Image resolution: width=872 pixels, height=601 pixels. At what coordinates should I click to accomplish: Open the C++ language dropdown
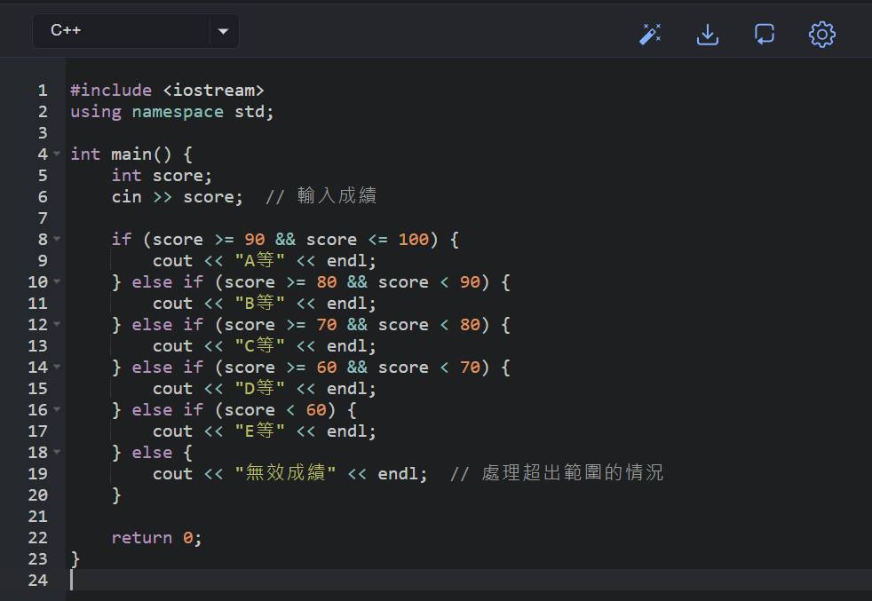136,30
